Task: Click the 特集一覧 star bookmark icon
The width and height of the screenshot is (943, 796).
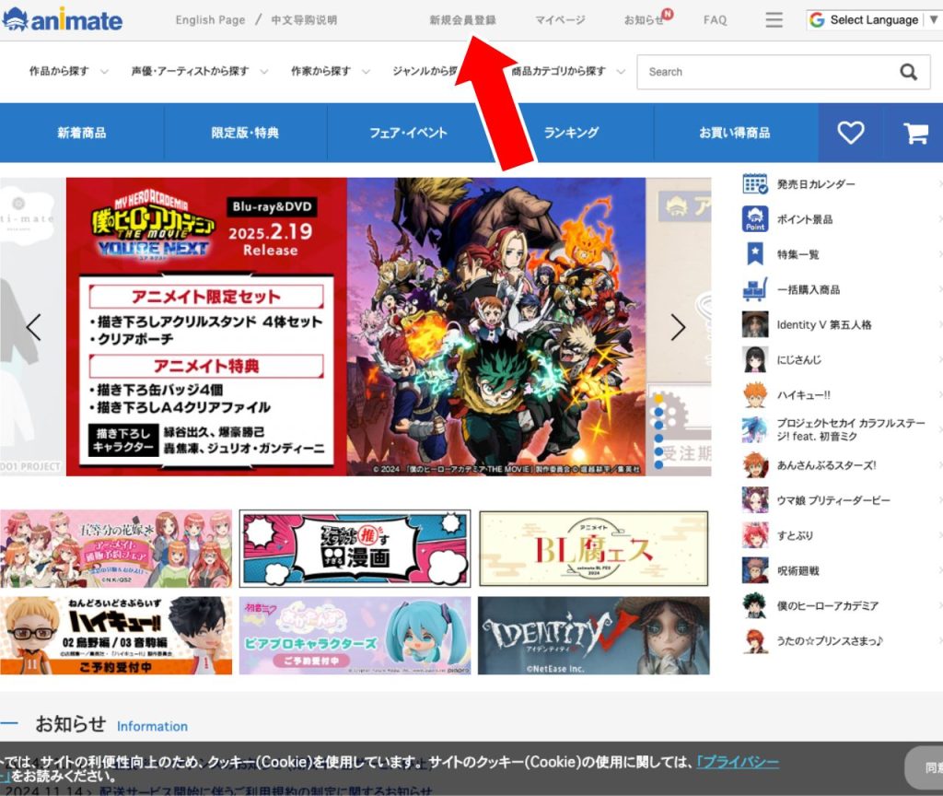Action: pyautogui.click(x=755, y=254)
